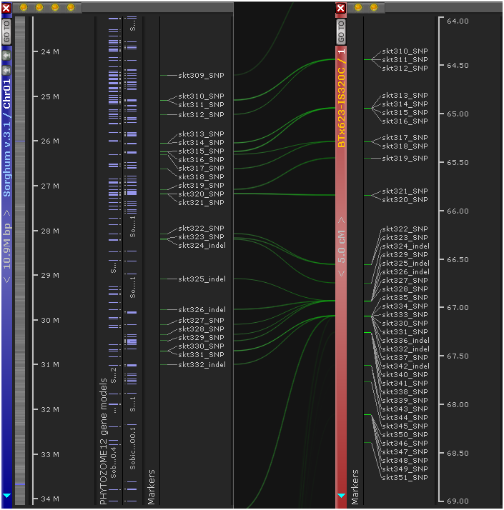Click marker skt325_indel on the Sorghum map

202,279
